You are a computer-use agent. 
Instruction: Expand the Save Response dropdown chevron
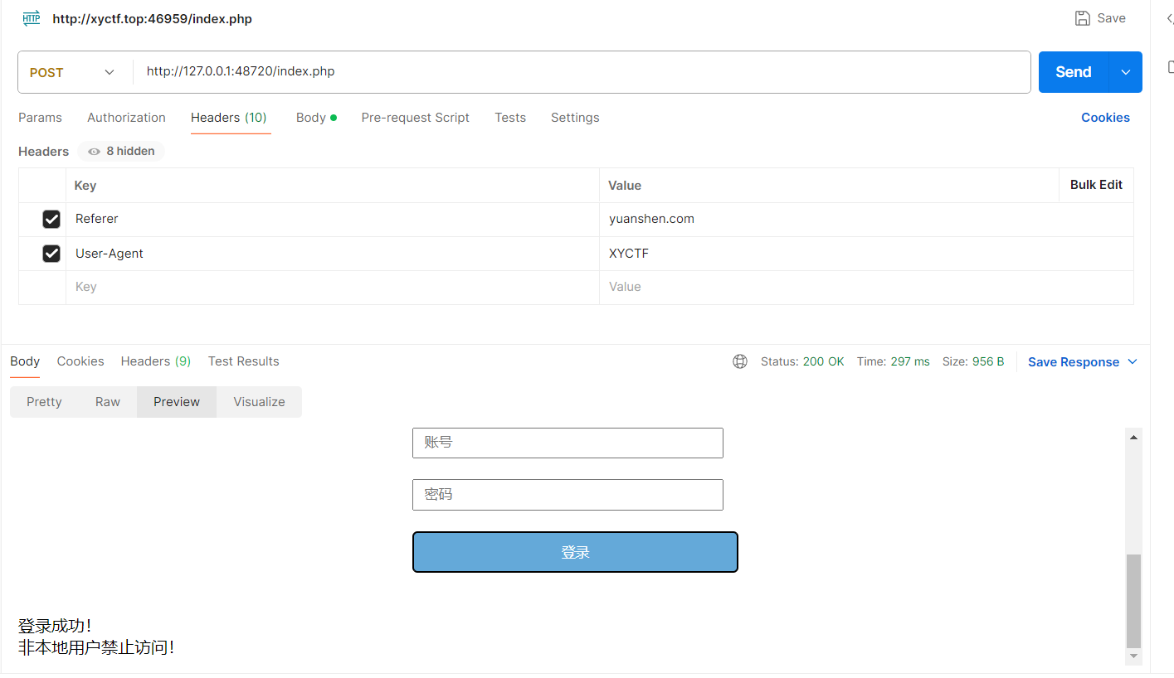pyautogui.click(x=1133, y=362)
